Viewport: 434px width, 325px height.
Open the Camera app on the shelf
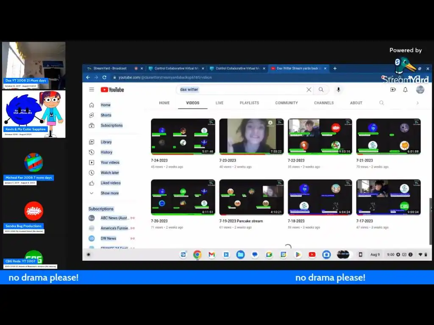click(327, 254)
